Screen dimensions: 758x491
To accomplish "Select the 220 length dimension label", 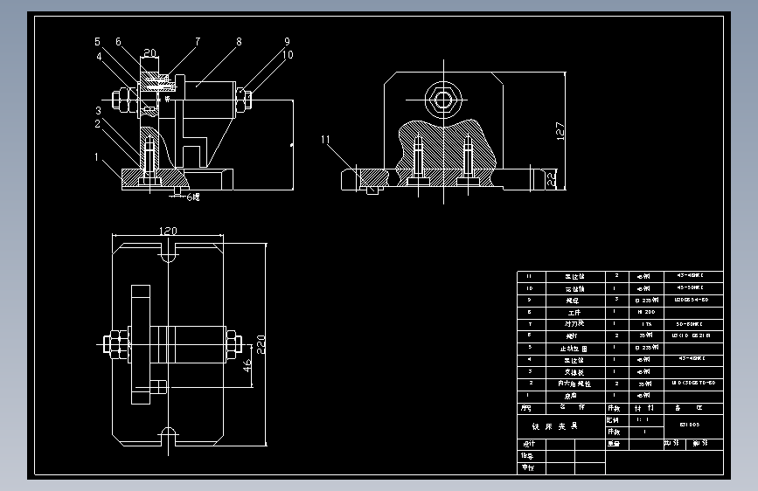I will 261,344.
